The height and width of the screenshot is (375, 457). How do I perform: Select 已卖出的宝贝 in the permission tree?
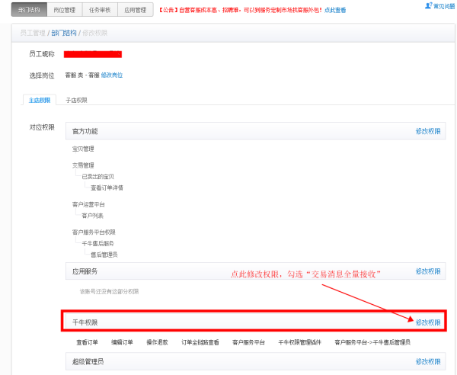click(97, 176)
